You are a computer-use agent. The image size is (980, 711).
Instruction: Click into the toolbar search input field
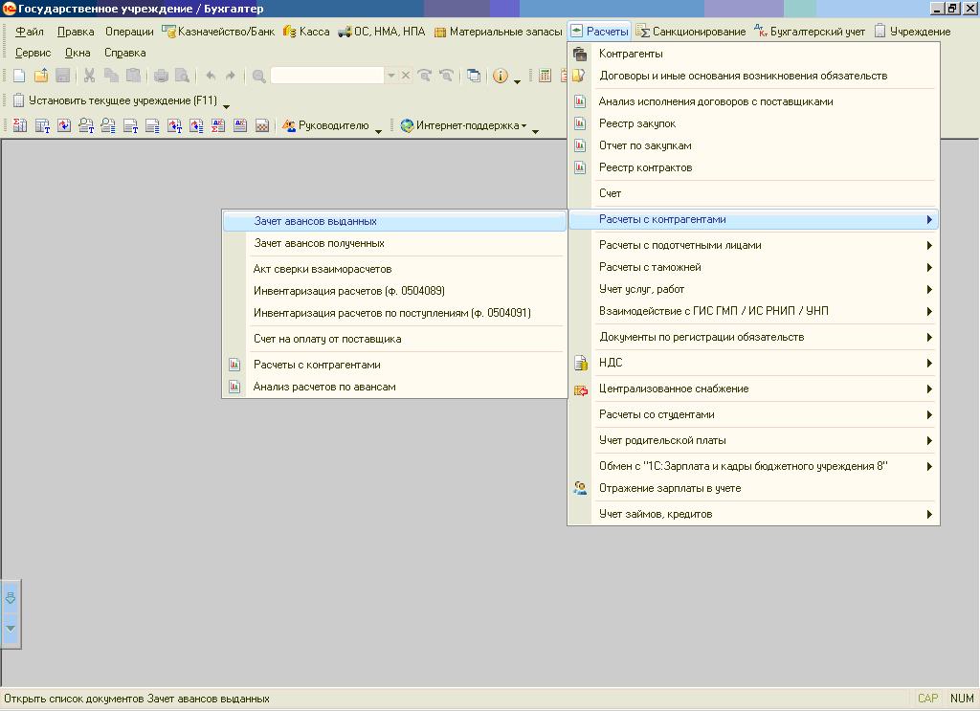coord(326,76)
